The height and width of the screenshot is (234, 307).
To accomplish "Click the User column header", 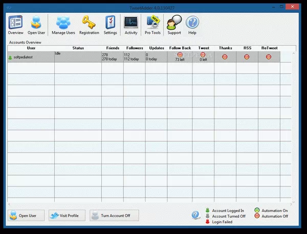I will click(31, 48).
